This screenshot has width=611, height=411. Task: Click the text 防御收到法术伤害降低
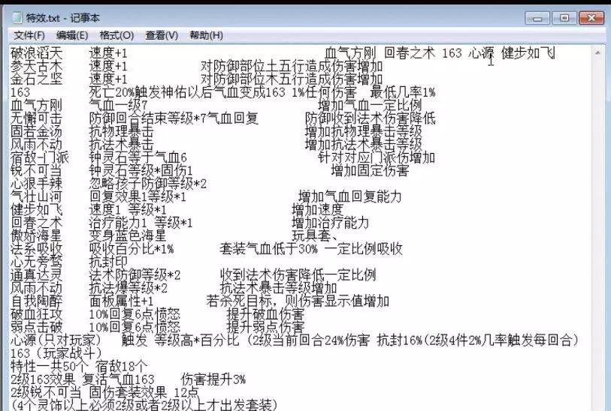tap(371, 118)
